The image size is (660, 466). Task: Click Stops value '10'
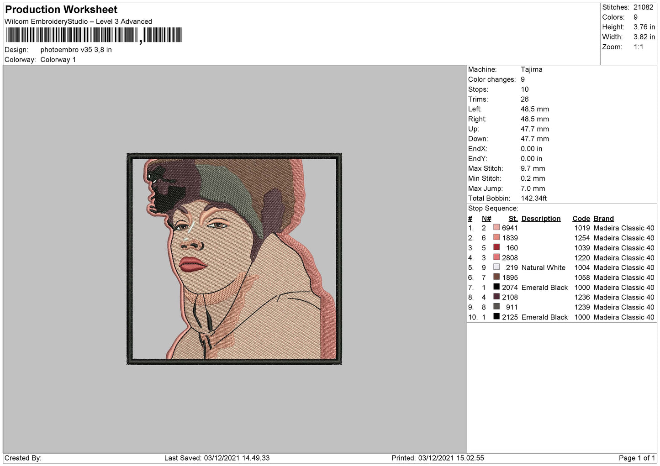click(524, 89)
